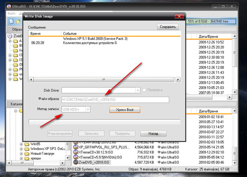Viewport: 247px width, 177px height.
Task: Expand the 'A' folder in image tree
Action: tap(10, 41)
